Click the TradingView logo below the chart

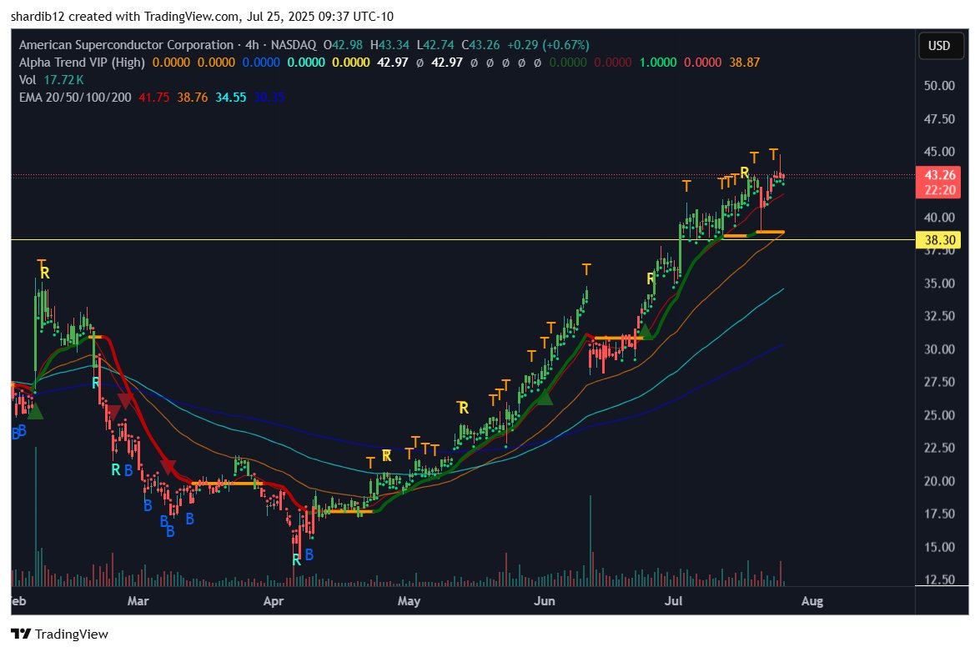60,634
